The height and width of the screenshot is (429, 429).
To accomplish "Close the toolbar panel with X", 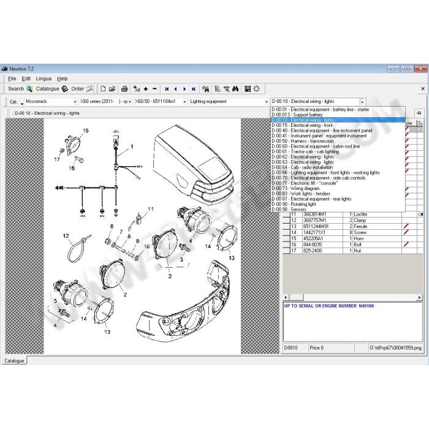I will (x=423, y=89).
